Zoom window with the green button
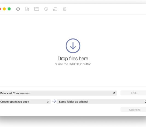 (9, 9)
